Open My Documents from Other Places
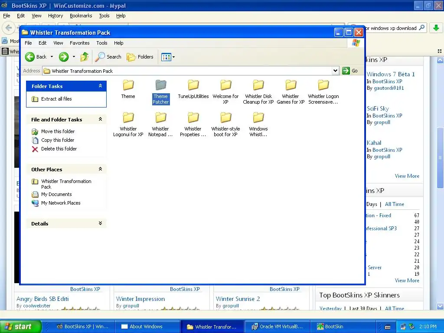Image resolution: width=444 pixels, height=333 pixels. click(x=52, y=195)
